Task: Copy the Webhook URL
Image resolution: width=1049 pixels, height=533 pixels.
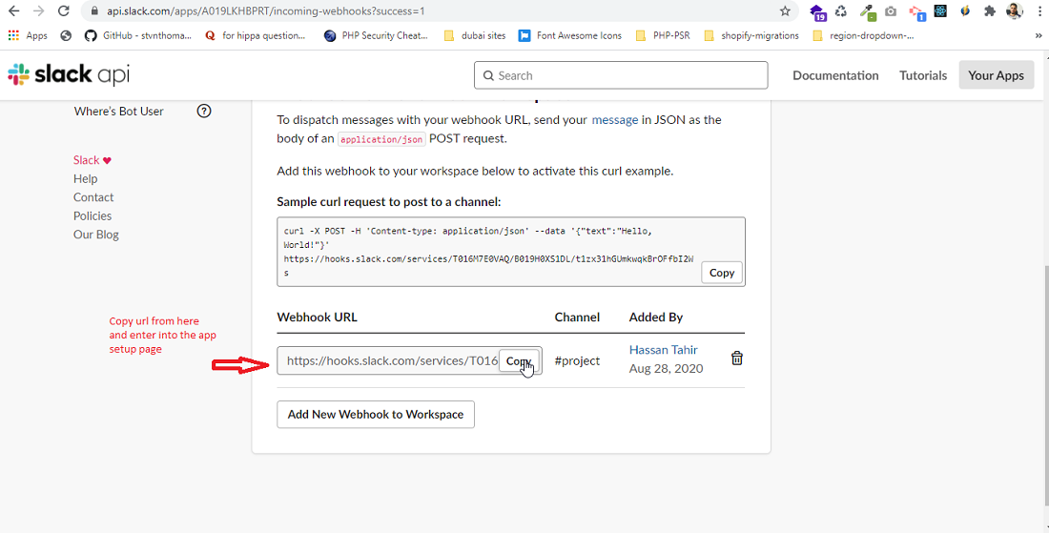Action: click(519, 360)
